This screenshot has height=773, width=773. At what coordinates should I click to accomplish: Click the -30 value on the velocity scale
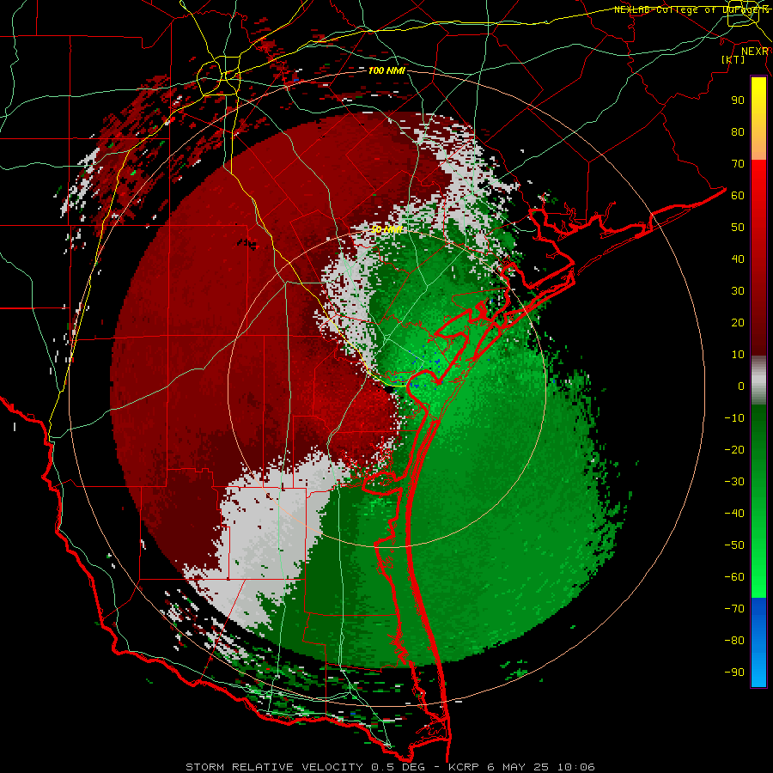[x=734, y=482]
